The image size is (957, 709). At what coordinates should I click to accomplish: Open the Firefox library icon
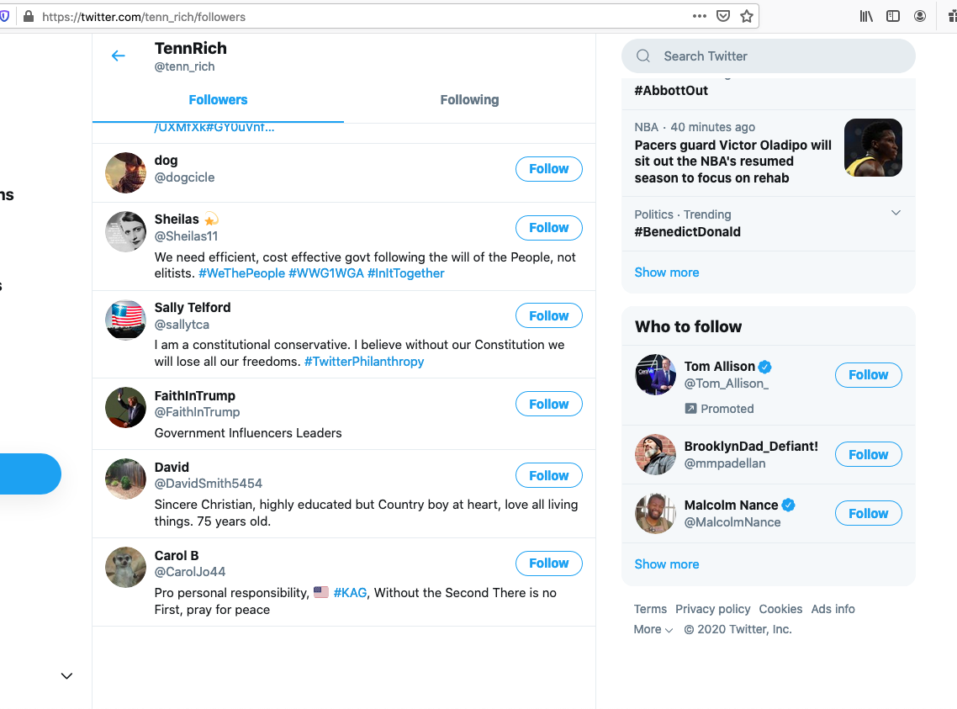pyautogui.click(x=866, y=16)
